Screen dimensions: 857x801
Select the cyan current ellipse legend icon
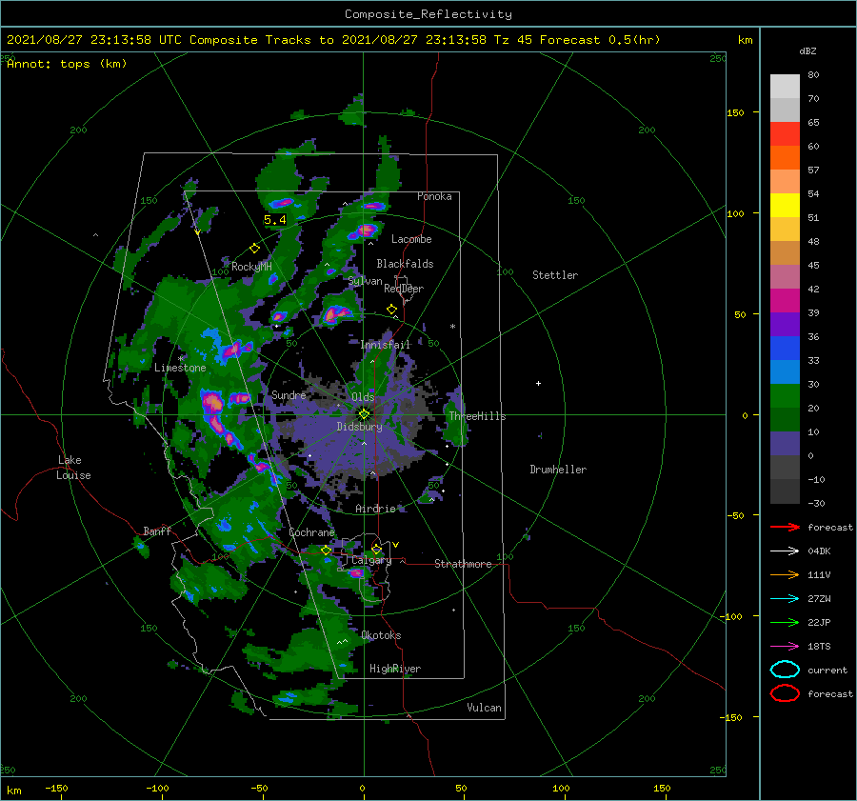coord(785,670)
